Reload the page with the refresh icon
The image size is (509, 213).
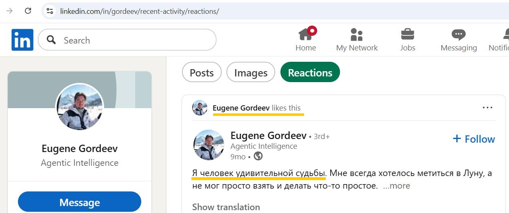coord(28,11)
